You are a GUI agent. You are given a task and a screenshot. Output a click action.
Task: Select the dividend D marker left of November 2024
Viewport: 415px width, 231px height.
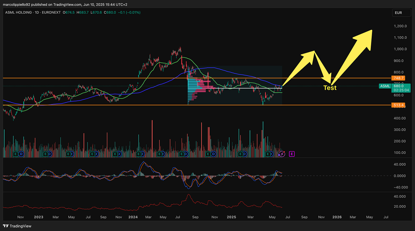[x=213, y=154]
